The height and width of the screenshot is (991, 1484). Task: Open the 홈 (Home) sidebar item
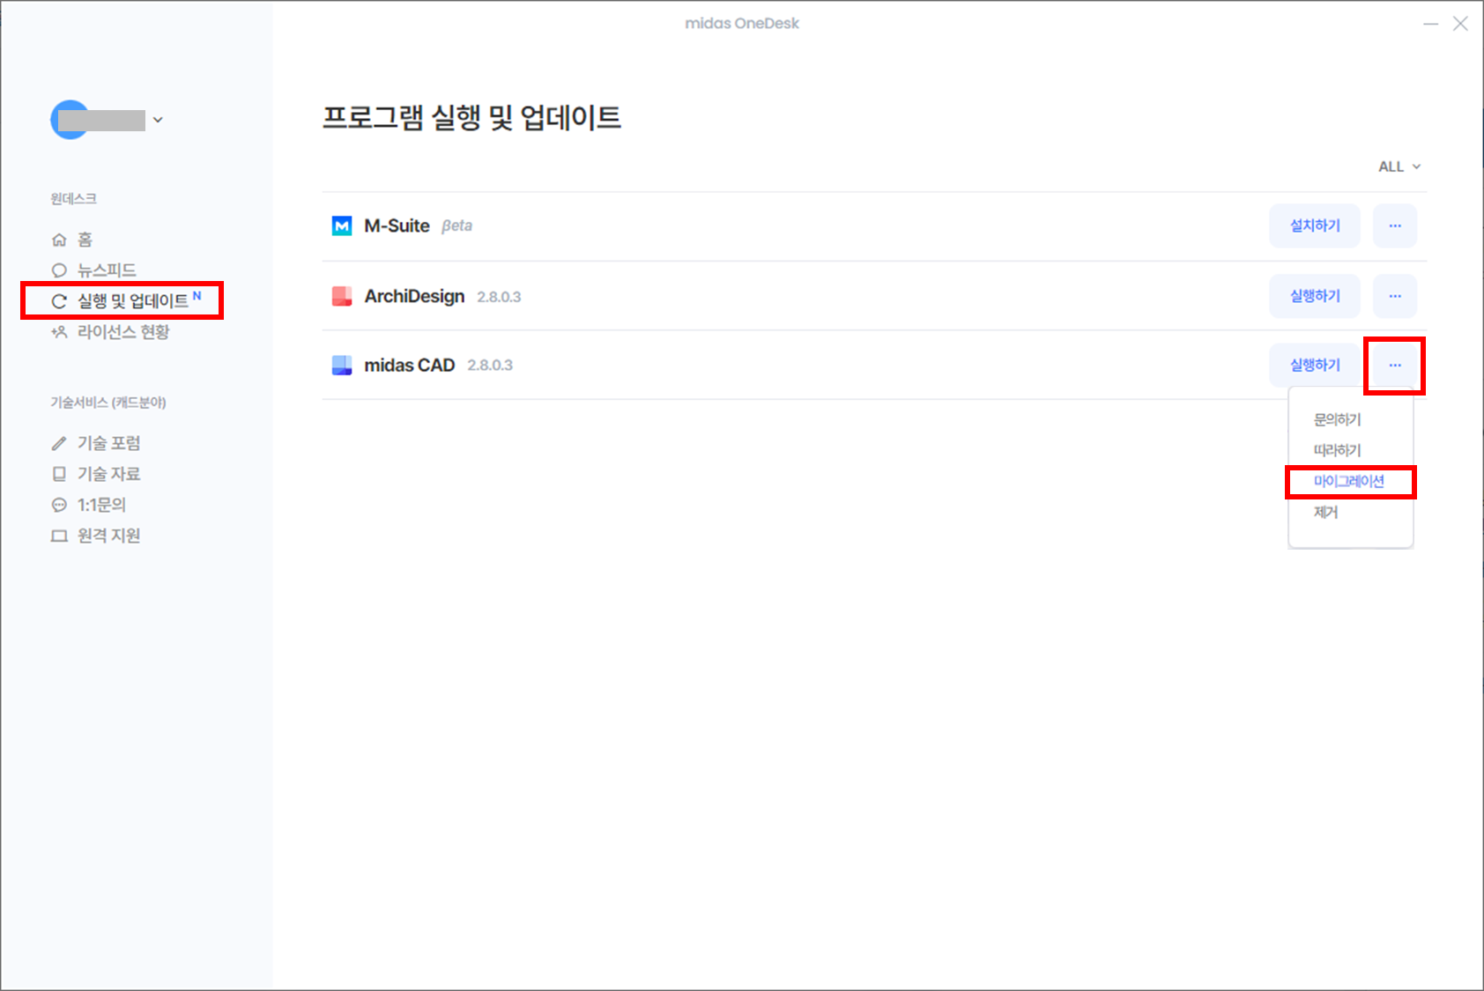72,240
